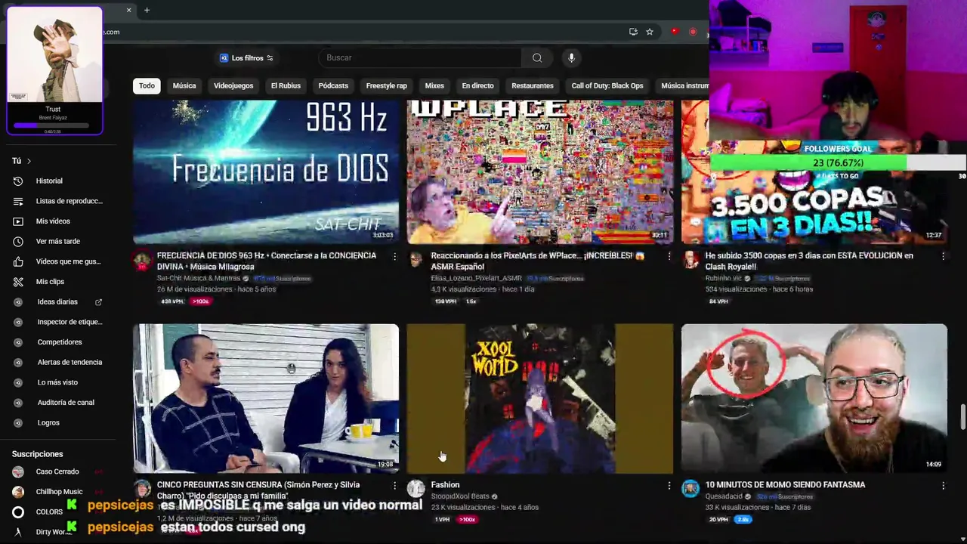Click the search magnifier button
This screenshot has width=967, height=544.
pos(536,57)
